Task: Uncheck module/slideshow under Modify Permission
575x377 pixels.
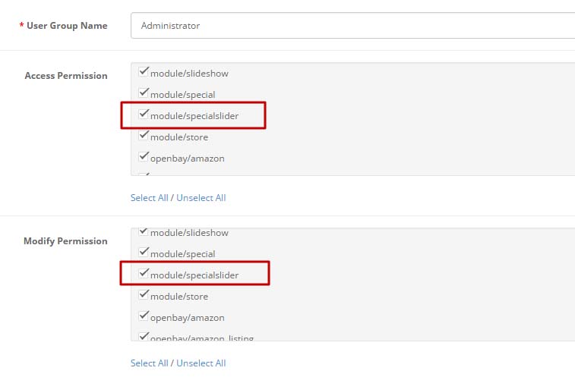Action: coord(144,231)
